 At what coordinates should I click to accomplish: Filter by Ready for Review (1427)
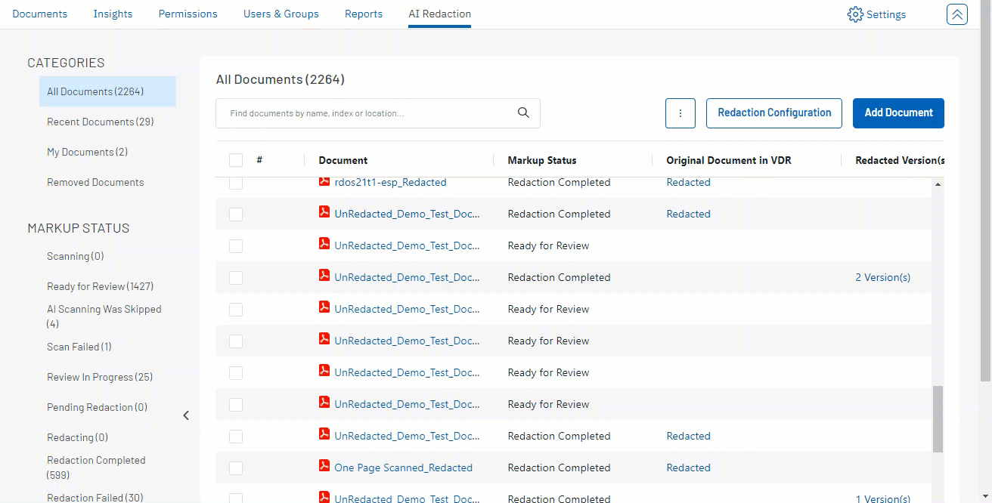pos(101,286)
